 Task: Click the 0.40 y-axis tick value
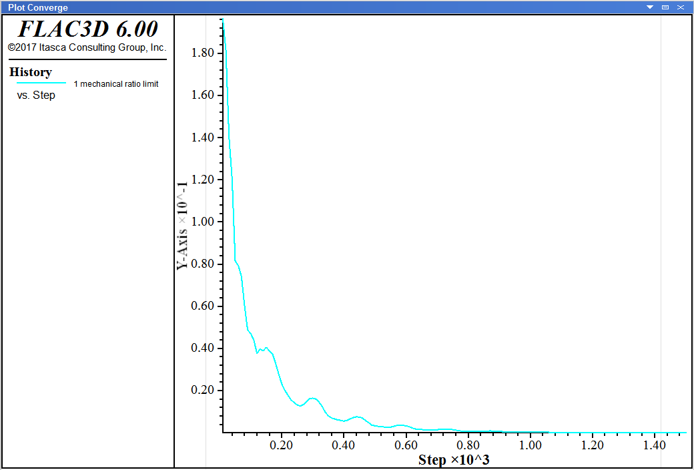pos(202,348)
